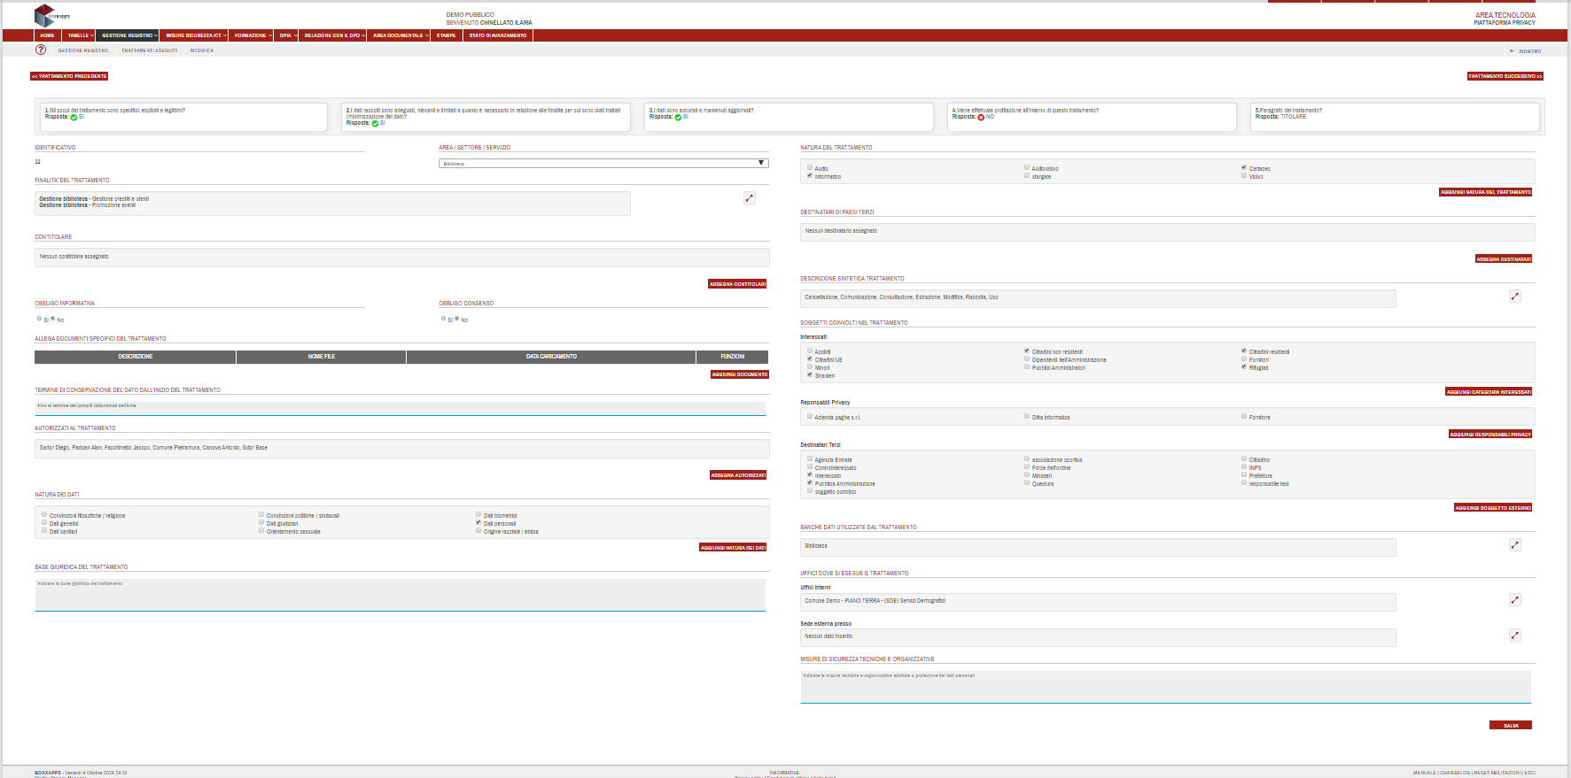Select Si for Obbligo Informativa

40,319
